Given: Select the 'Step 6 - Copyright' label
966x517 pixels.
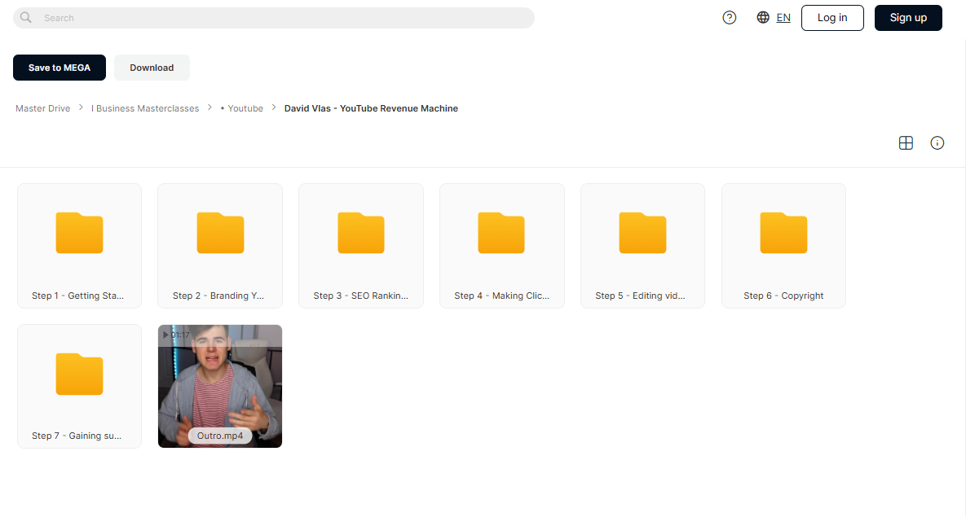Looking at the screenshot, I should pos(783,296).
